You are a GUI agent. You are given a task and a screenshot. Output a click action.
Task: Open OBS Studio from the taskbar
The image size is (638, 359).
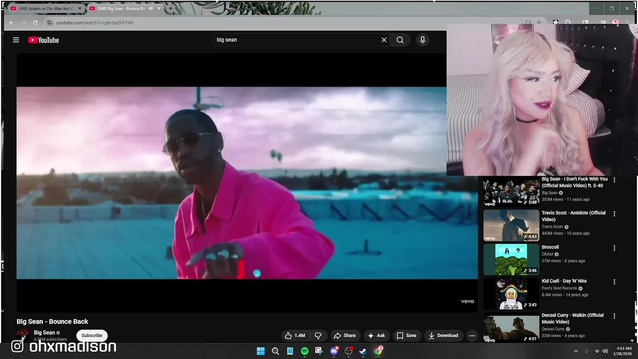point(348,351)
